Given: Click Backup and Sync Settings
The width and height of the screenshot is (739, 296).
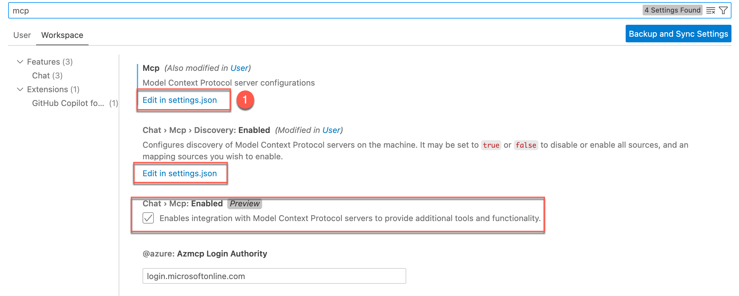Looking at the screenshot, I should click(x=678, y=34).
